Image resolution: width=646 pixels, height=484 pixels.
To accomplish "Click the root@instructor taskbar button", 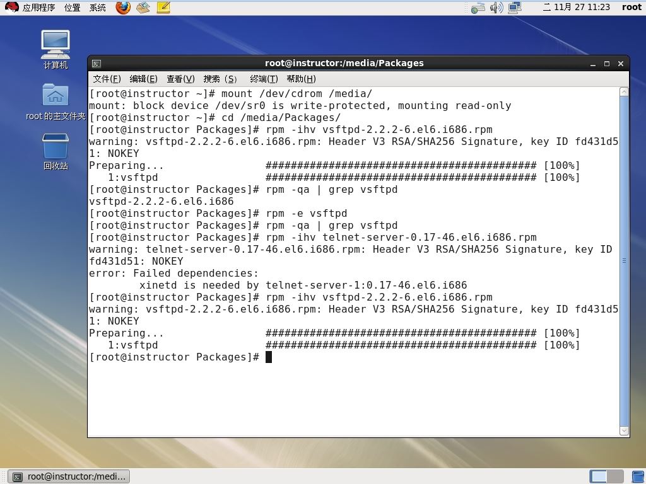I will coord(69,476).
